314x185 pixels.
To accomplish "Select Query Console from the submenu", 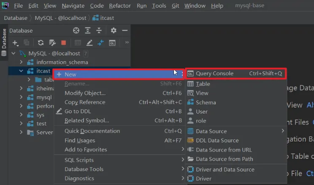I will 214,73.
